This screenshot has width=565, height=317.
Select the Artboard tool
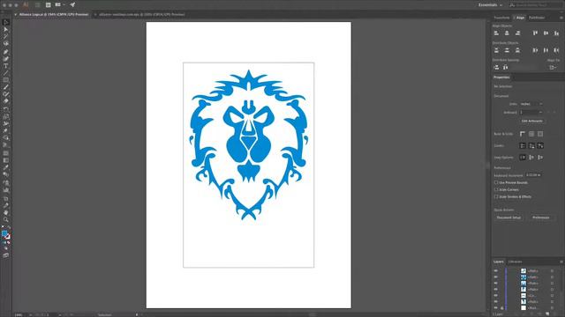pos(6,198)
